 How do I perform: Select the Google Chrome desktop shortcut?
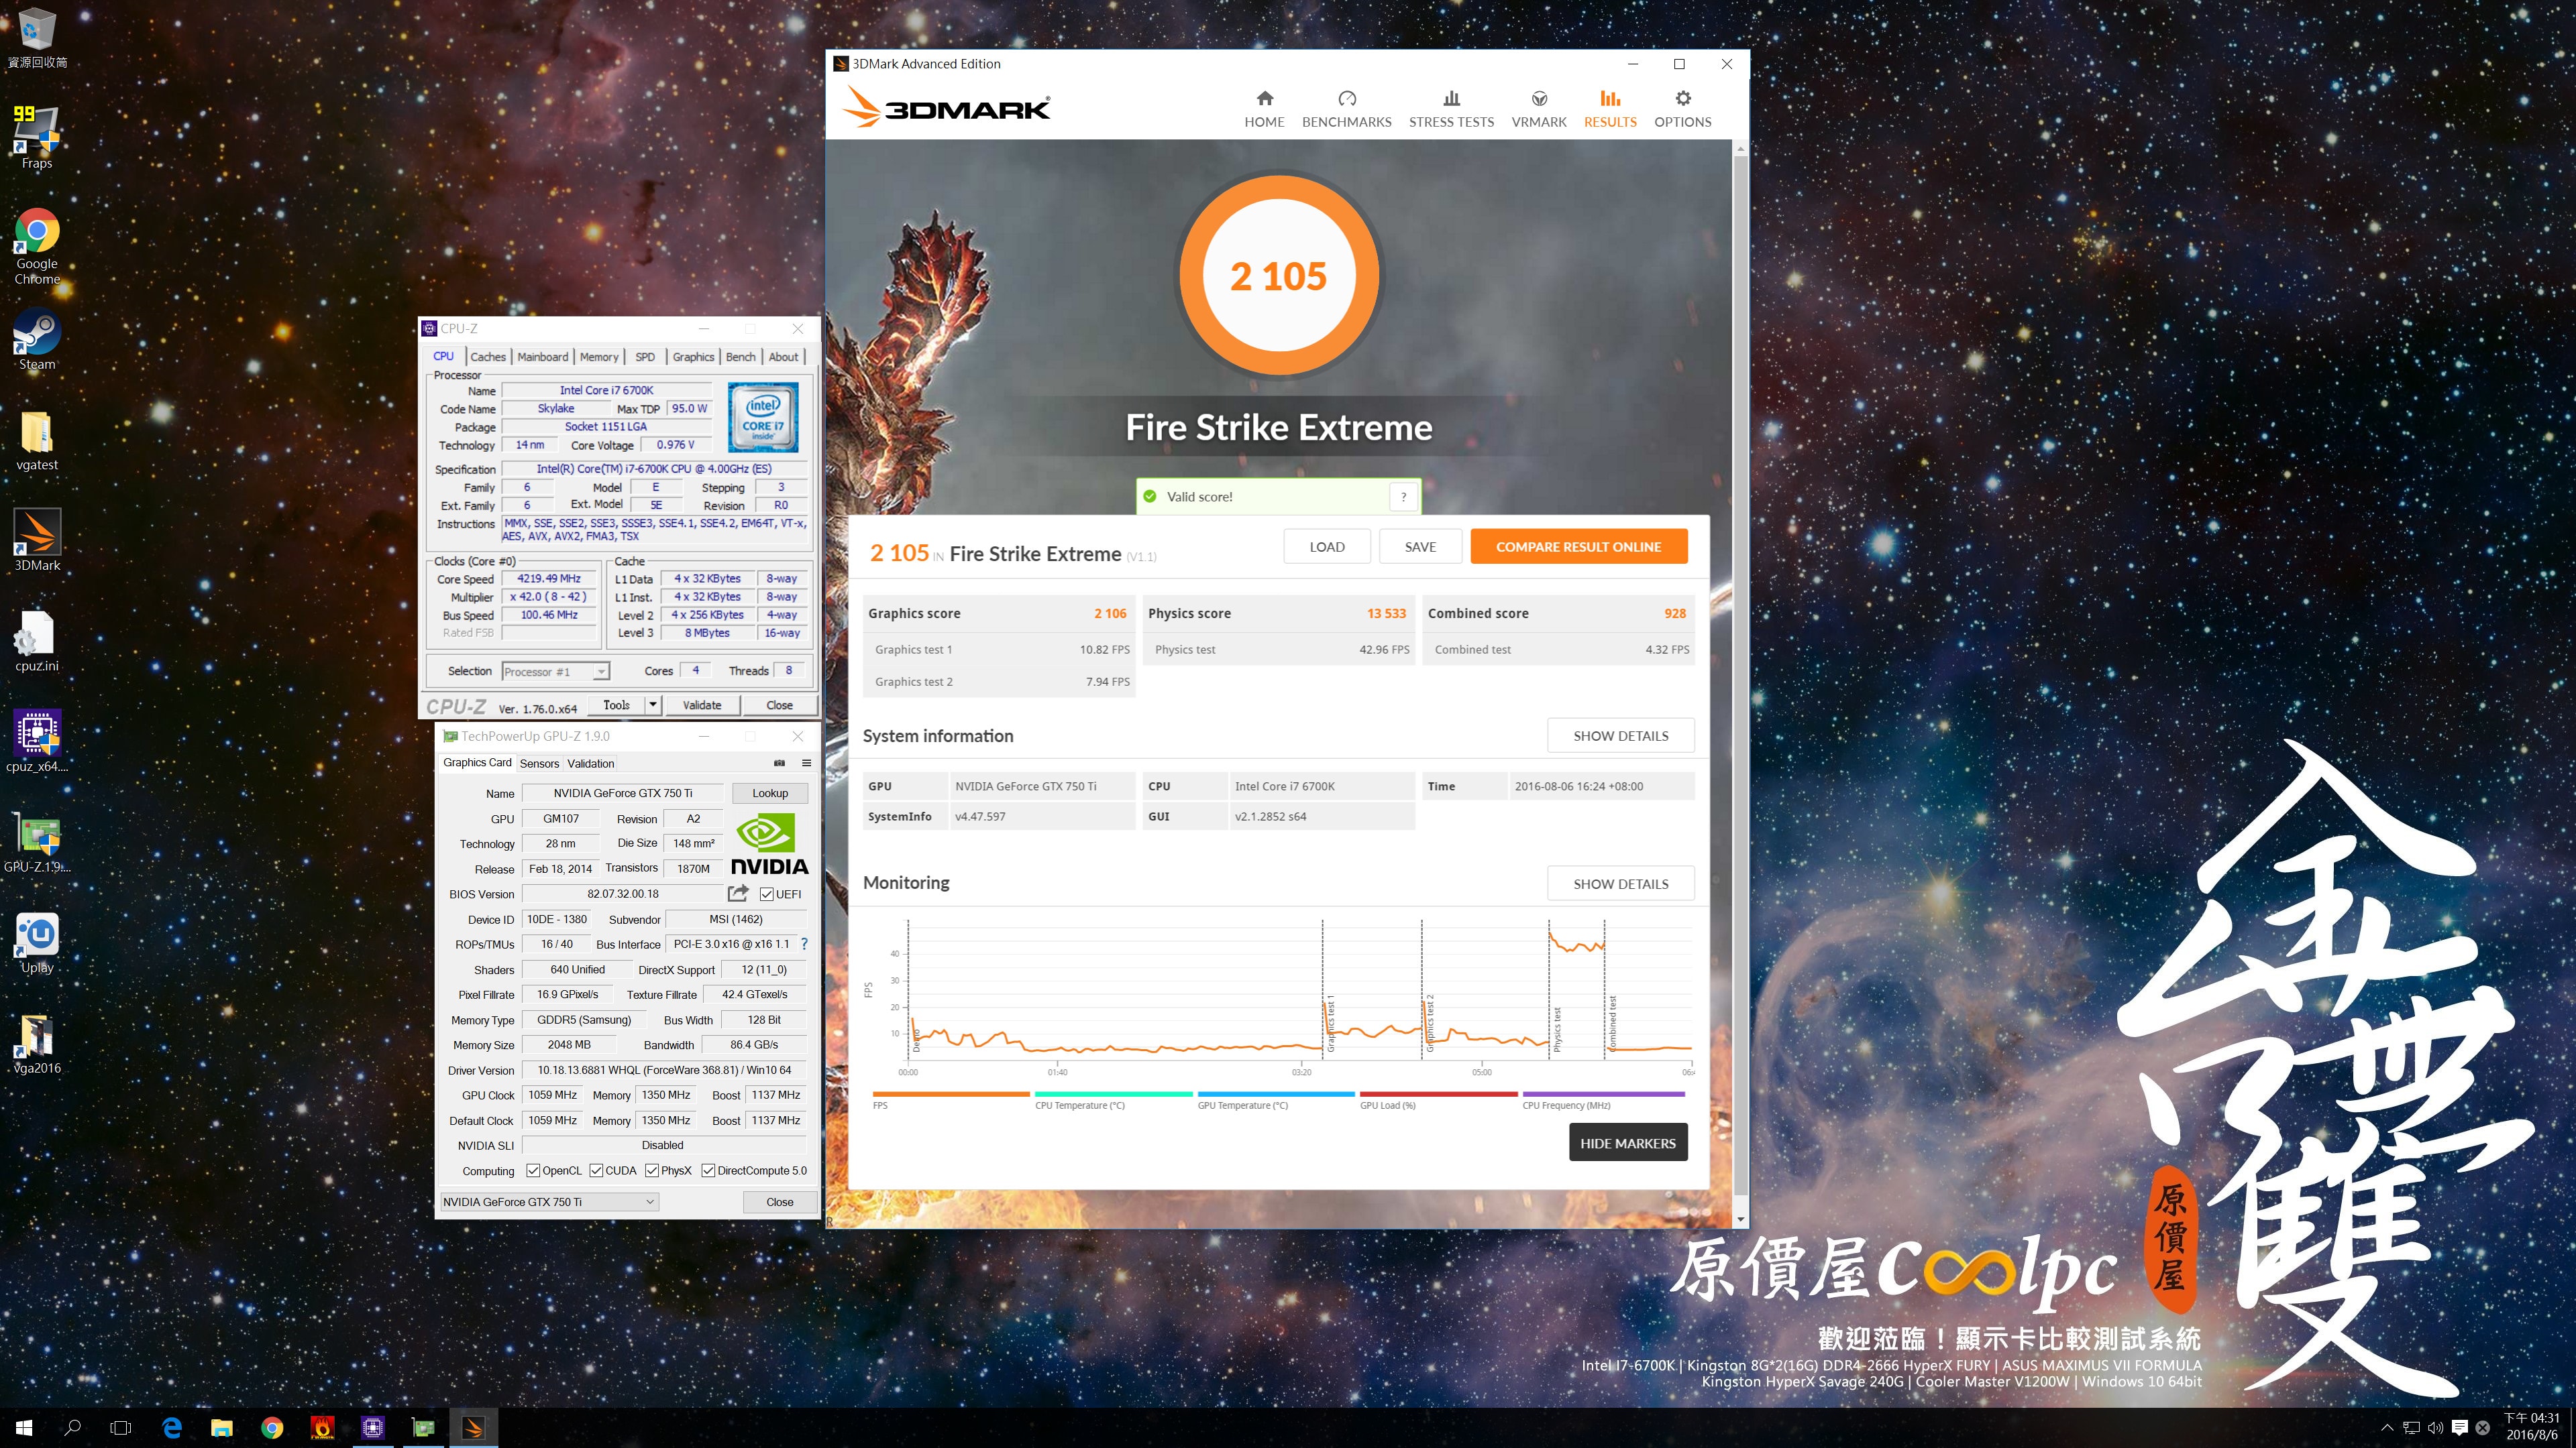click(x=37, y=246)
